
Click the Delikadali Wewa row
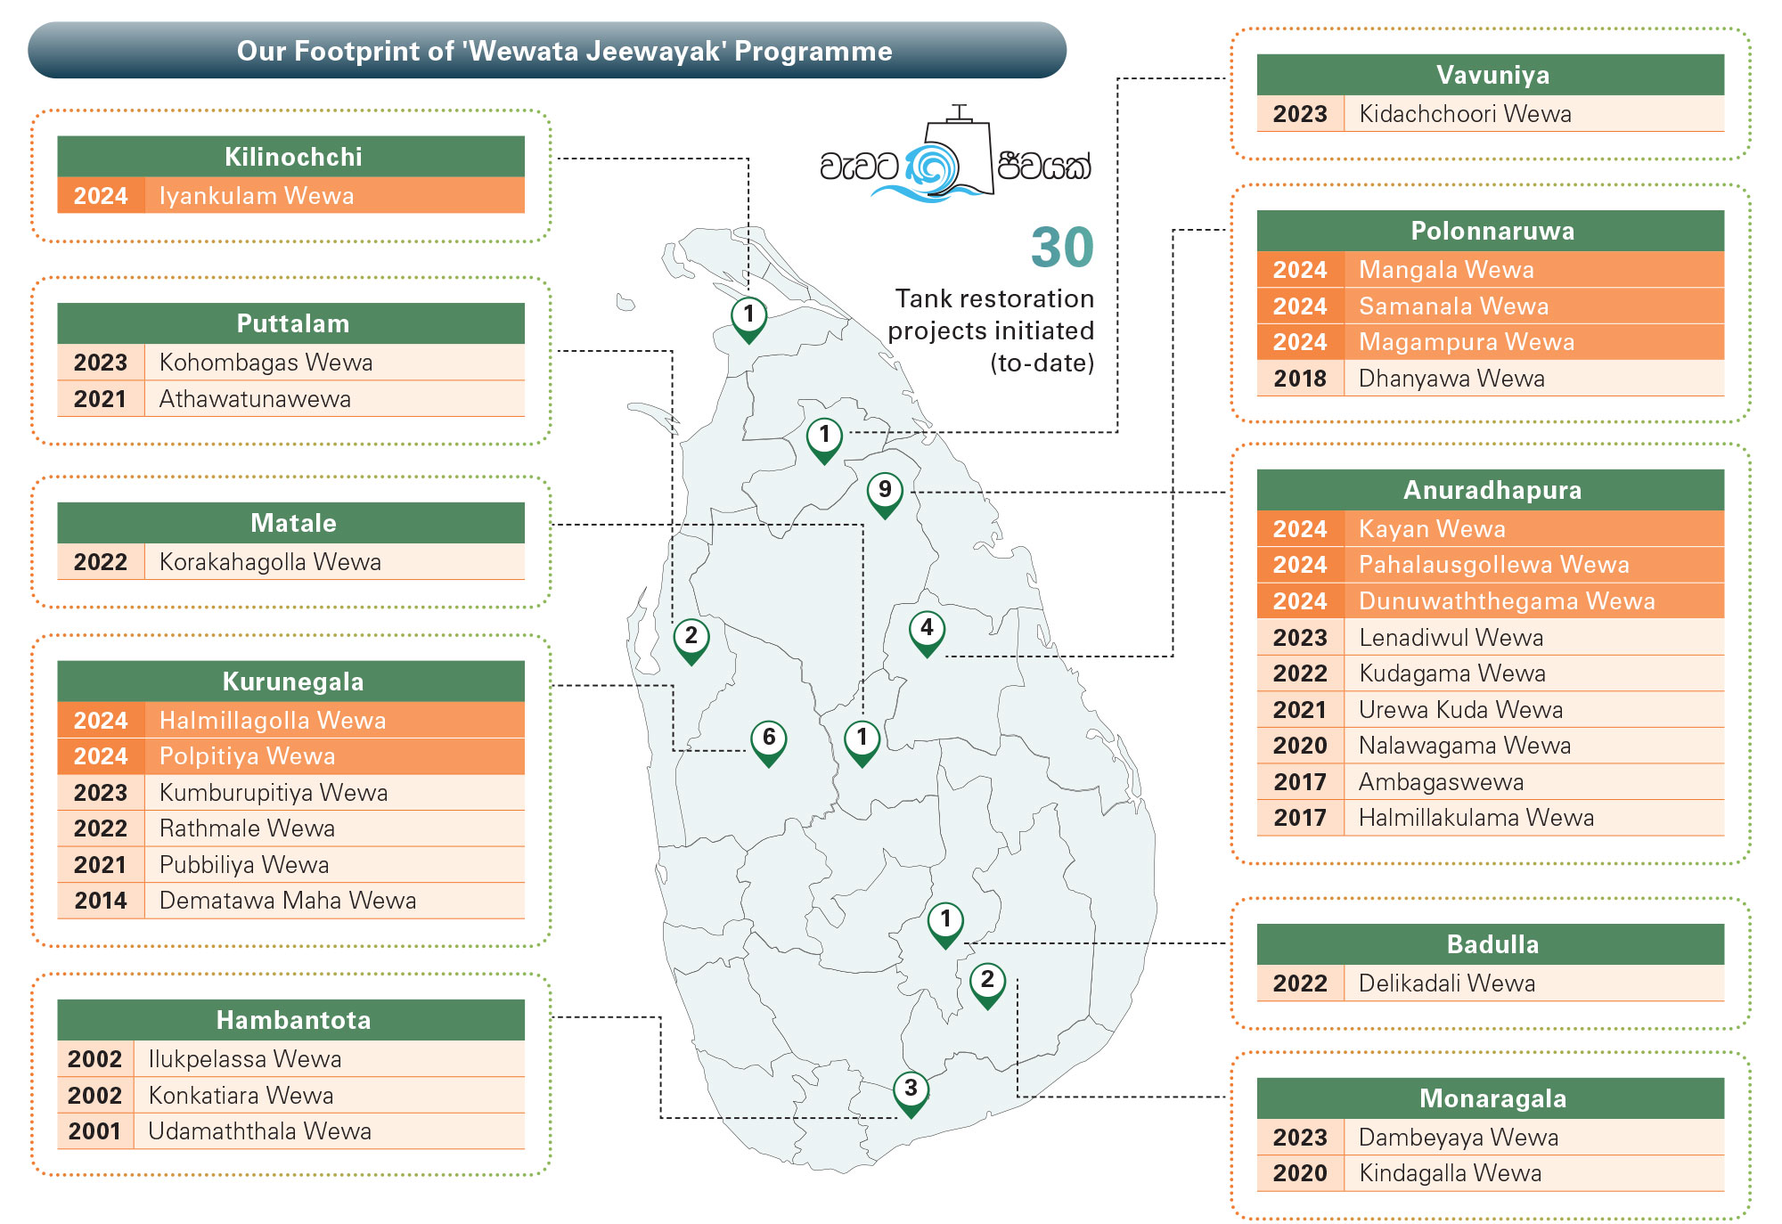coord(1491,983)
